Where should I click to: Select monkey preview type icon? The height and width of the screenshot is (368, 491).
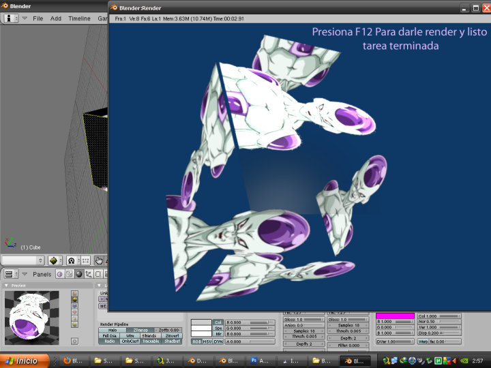point(74,312)
